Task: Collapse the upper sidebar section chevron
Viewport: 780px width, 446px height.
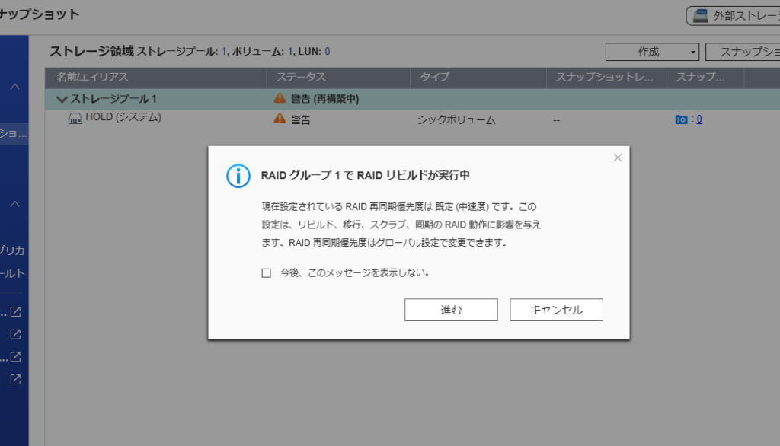Action: click(x=14, y=87)
